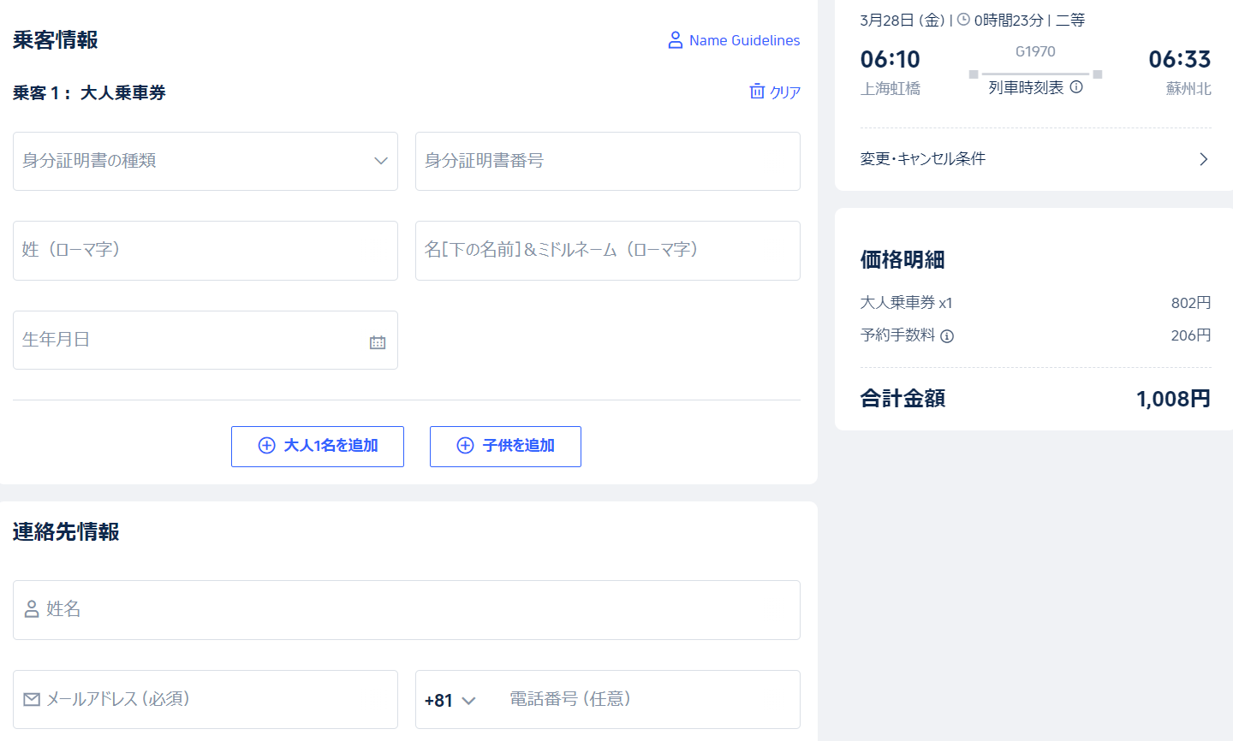1233x741 pixels.
Task: Select the 名[下の名前]＆ミドルネーム field
Action: tap(607, 250)
